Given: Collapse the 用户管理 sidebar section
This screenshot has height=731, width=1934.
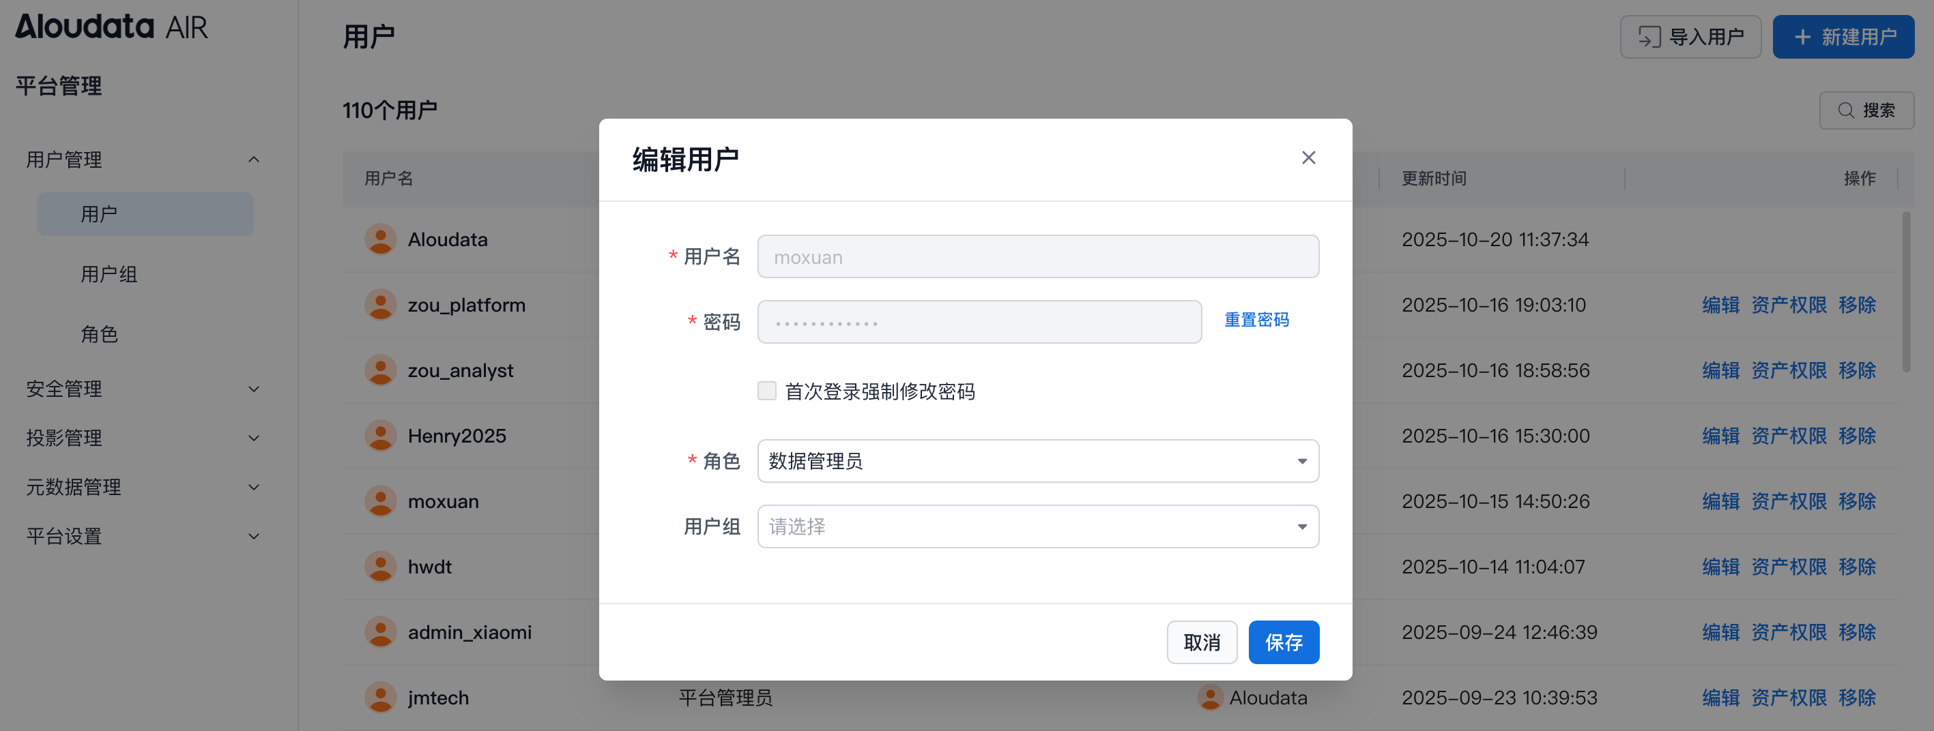Looking at the screenshot, I should click(x=254, y=160).
